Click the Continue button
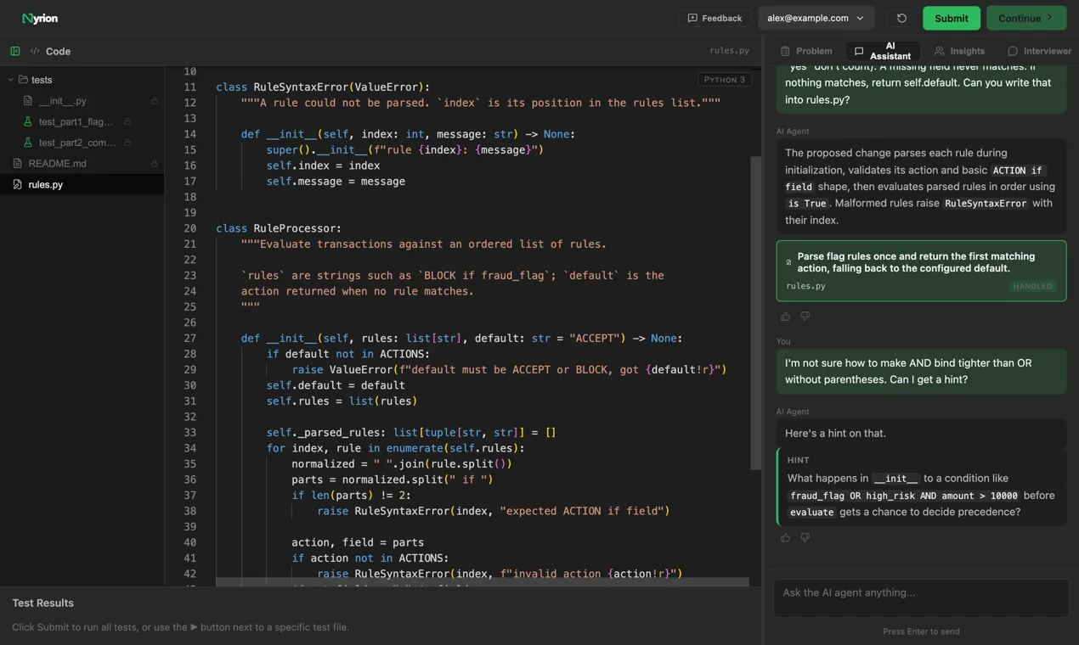This screenshot has height=645, width=1079. [x=1026, y=18]
